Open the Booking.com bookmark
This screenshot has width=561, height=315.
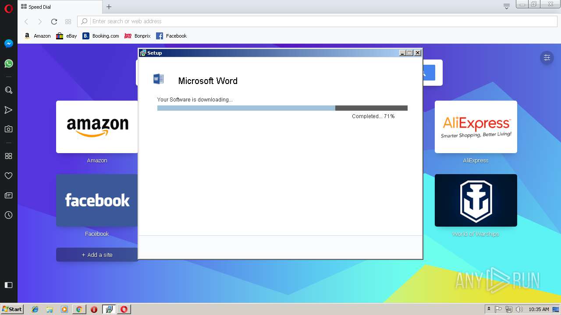coord(100,36)
